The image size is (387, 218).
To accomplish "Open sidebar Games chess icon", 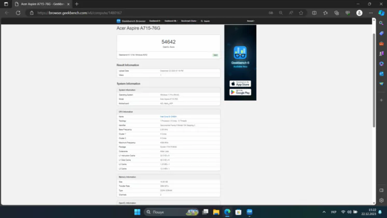I will [381, 53].
